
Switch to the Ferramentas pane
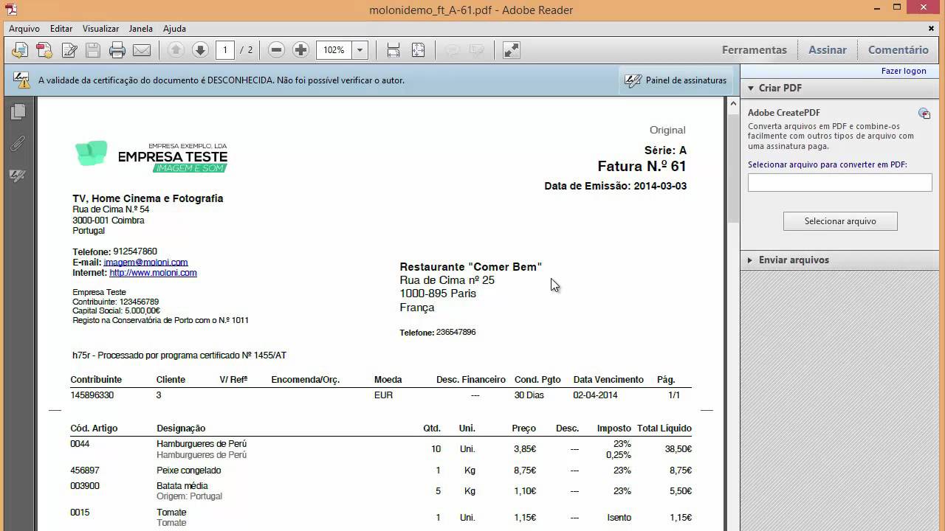[x=754, y=50]
